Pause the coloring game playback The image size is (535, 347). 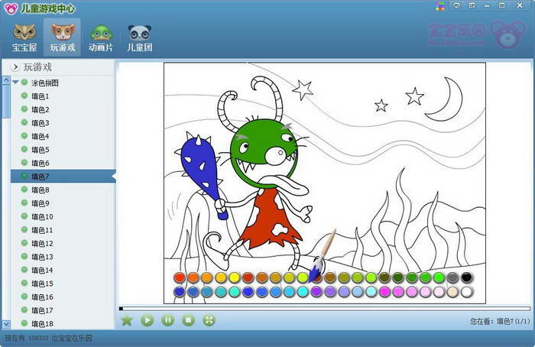[168, 320]
